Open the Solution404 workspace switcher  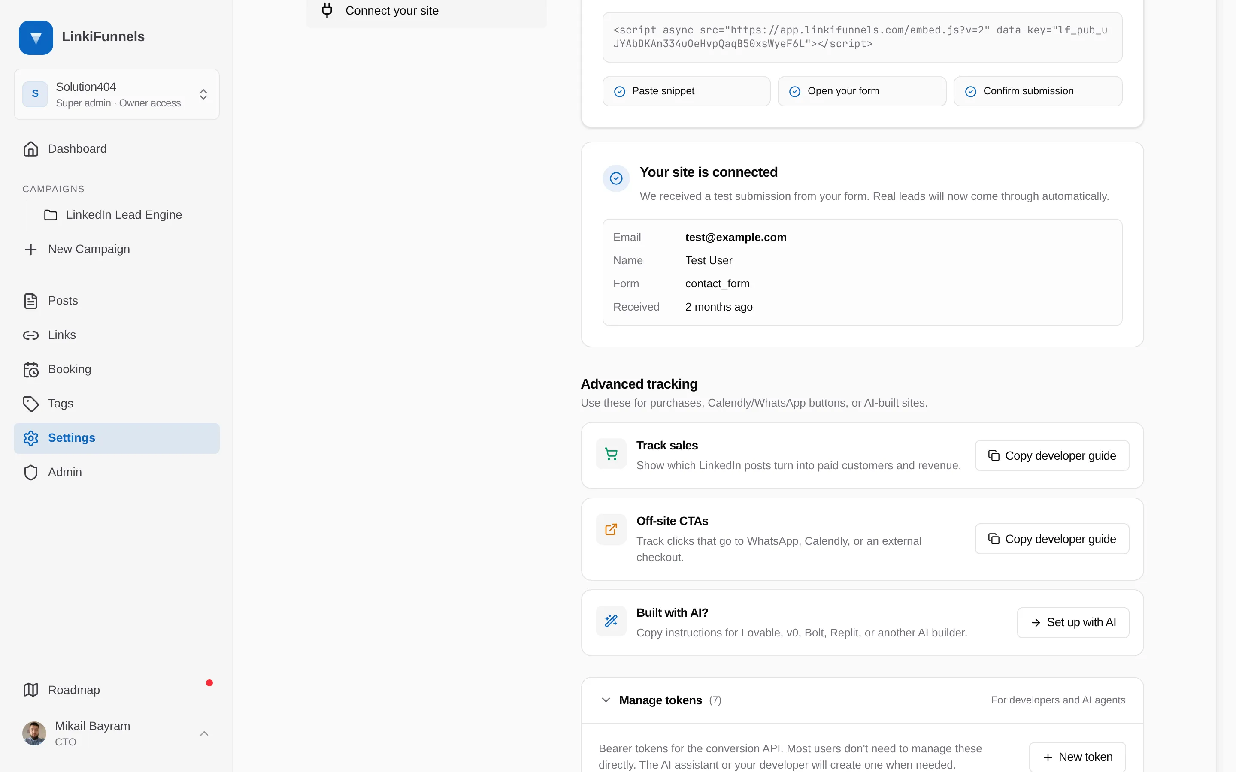(x=116, y=94)
